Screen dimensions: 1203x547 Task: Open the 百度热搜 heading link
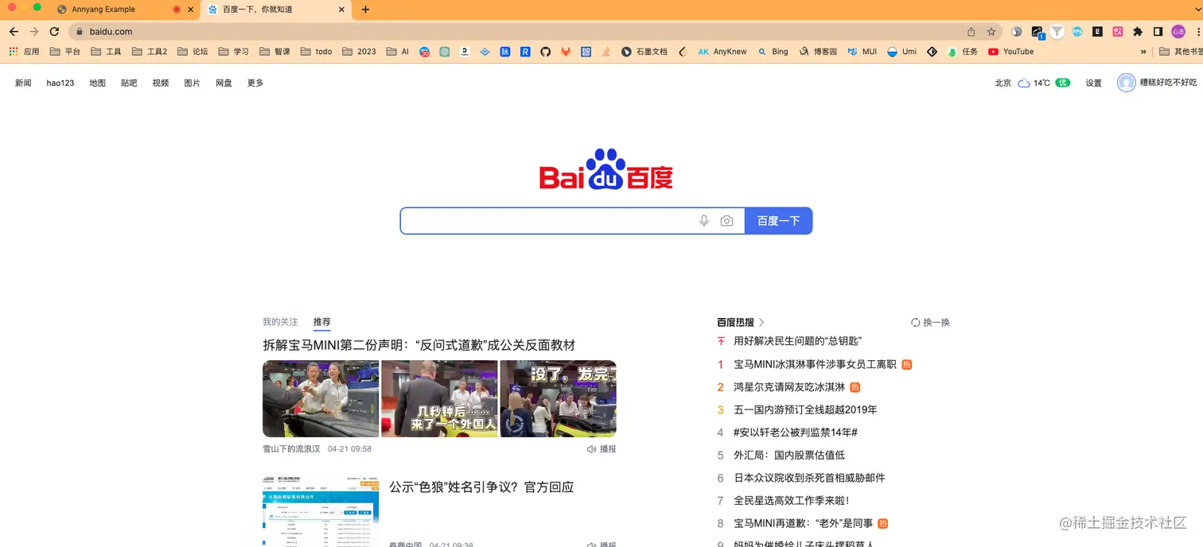(x=740, y=322)
